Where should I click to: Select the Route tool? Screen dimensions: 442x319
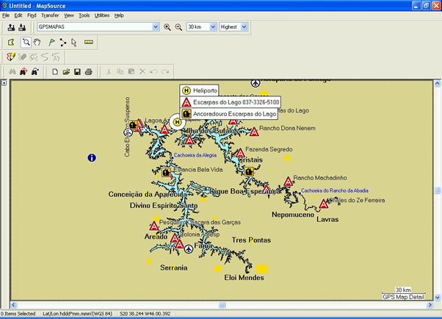point(62,42)
